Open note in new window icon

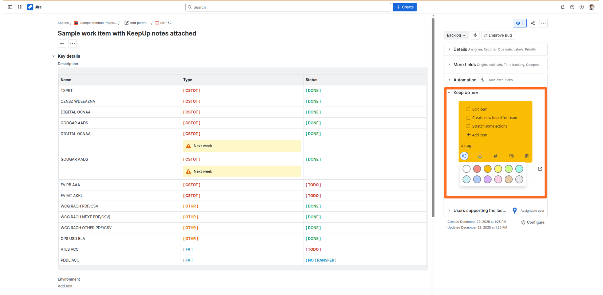point(540,169)
